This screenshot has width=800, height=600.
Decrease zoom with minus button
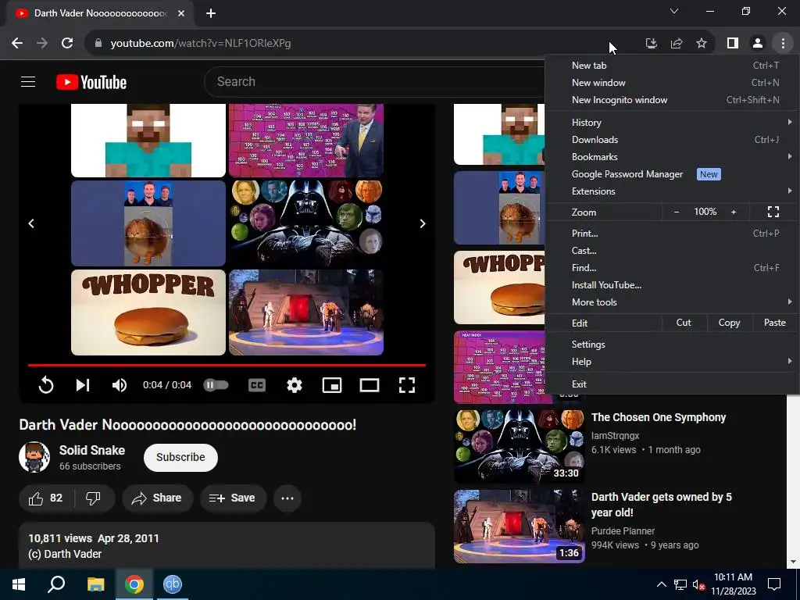[x=677, y=212]
